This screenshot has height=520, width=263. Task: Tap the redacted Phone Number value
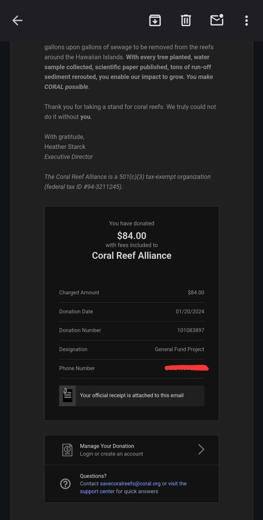(186, 368)
